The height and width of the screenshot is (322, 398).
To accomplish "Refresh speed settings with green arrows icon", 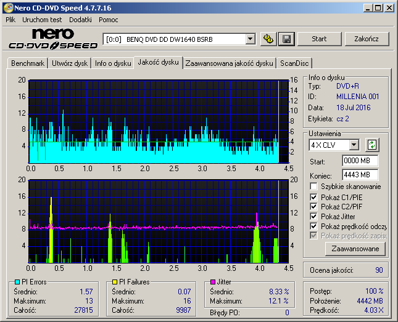I will (372, 145).
